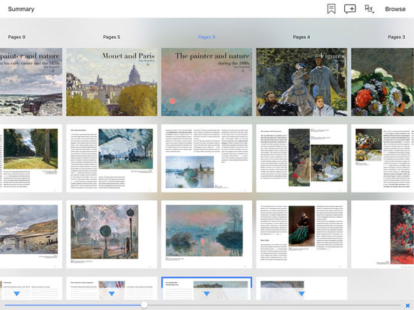Expand more pages under leftmost column
The height and width of the screenshot is (310, 414).
(16, 294)
